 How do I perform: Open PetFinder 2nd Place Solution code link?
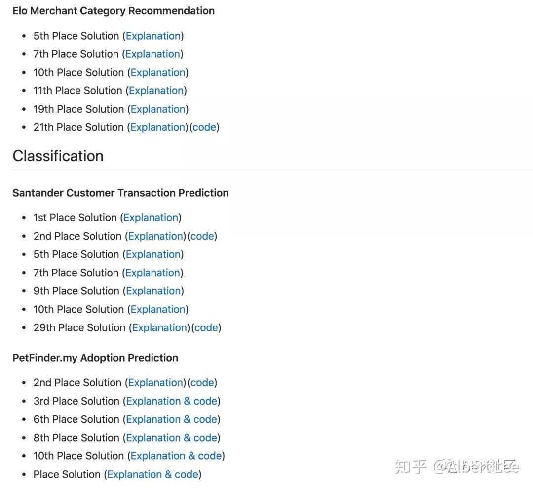pos(202,383)
